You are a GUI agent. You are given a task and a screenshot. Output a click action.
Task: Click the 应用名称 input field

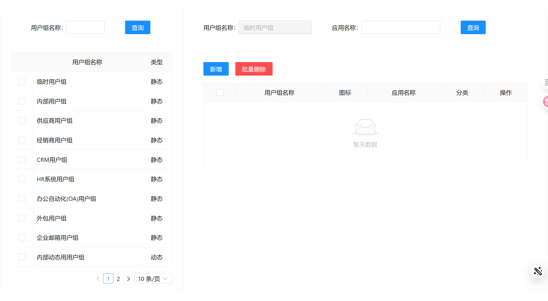(400, 27)
